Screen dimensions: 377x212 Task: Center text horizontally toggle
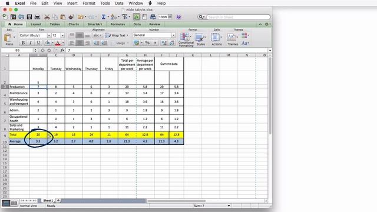(80, 43)
